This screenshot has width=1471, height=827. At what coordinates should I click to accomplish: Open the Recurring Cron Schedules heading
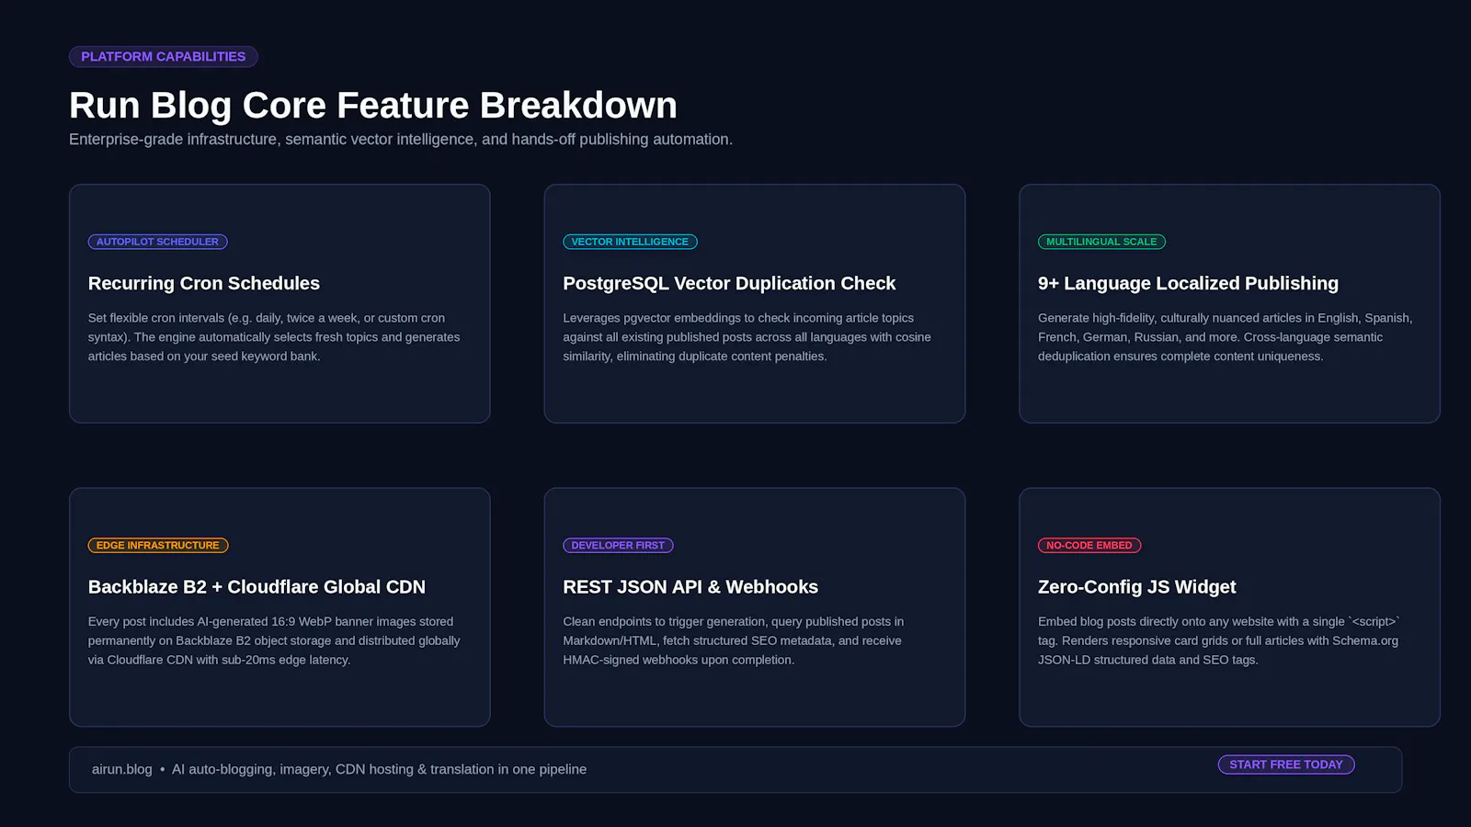tap(204, 283)
